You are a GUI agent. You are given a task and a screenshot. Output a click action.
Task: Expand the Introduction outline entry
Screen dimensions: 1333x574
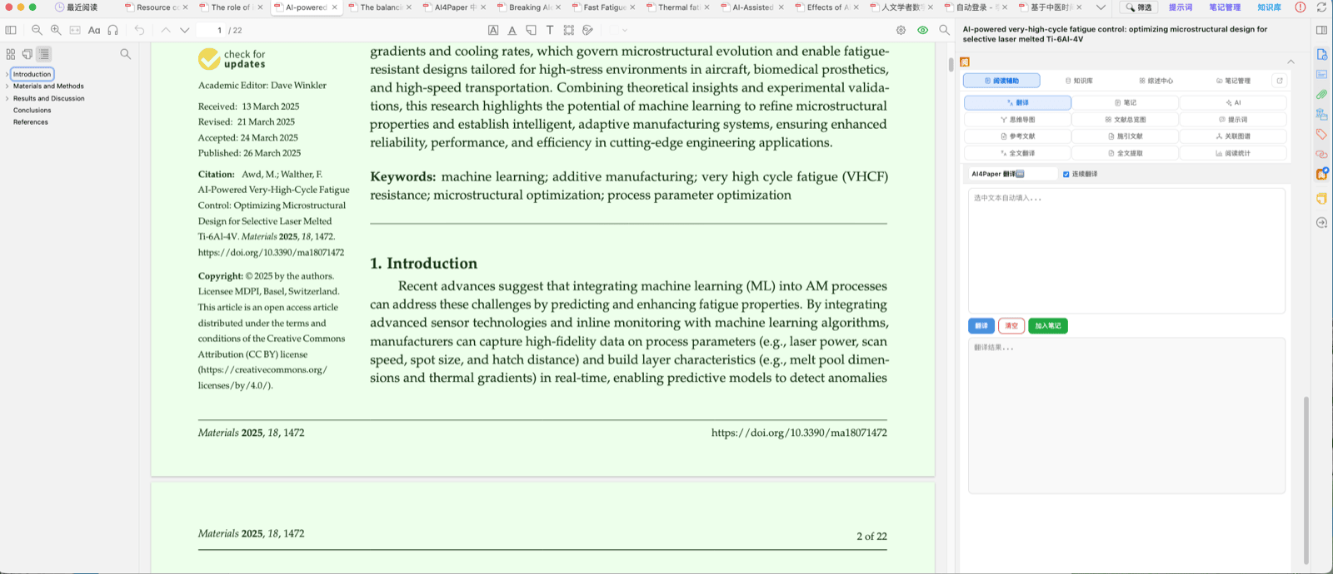tap(7, 74)
